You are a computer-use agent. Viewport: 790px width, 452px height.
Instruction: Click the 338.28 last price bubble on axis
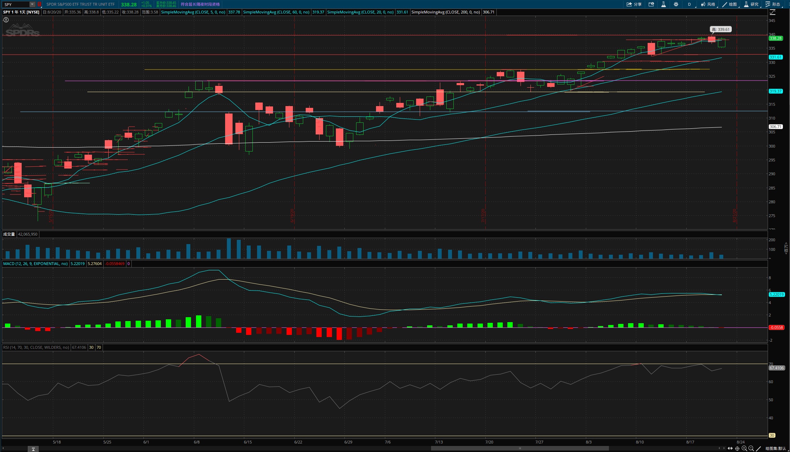776,38
